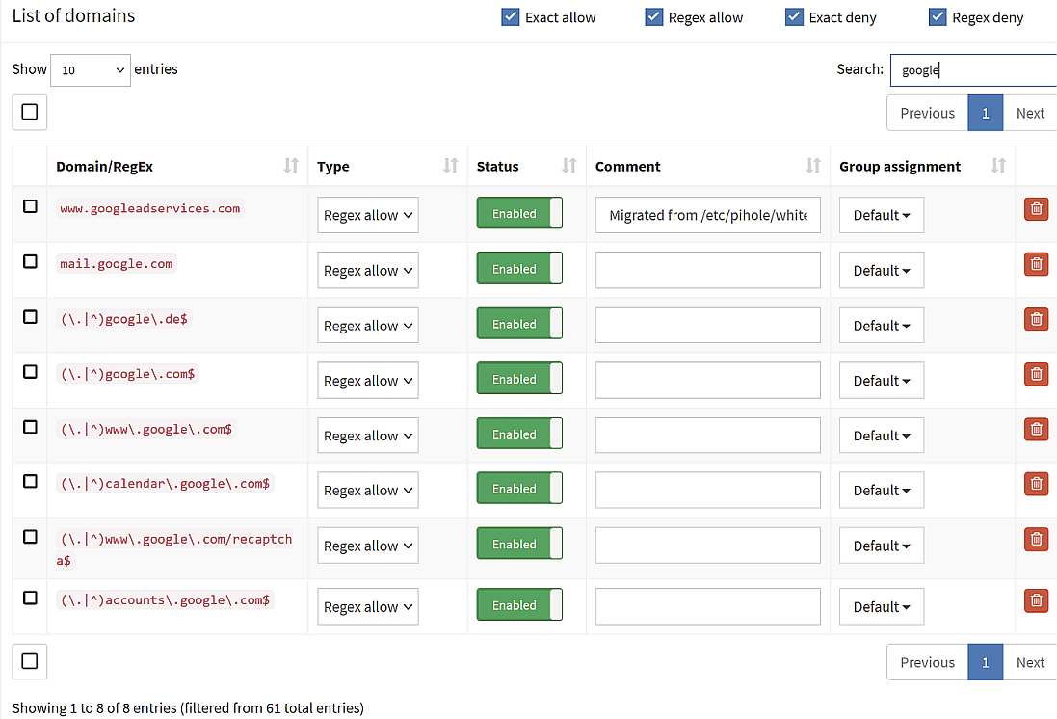
Task: Edit comment field for google.com regex
Action: [x=707, y=381]
